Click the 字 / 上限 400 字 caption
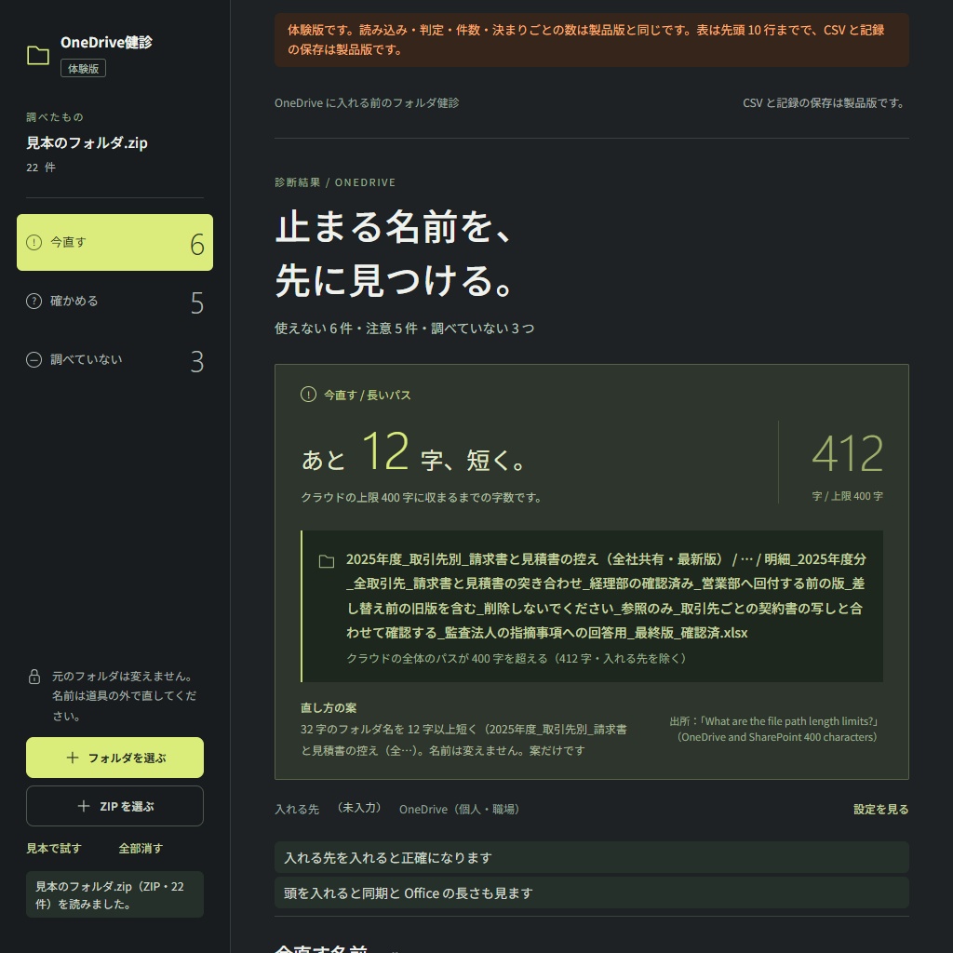Screen dimensions: 953x953 [x=847, y=496]
